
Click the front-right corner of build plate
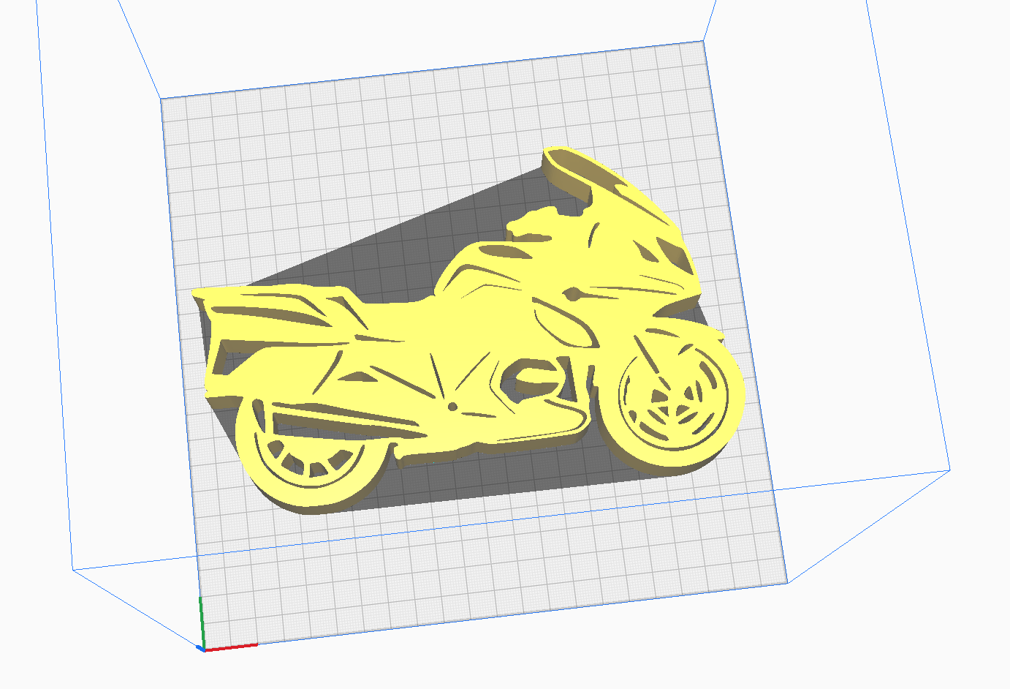[x=786, y=583]
